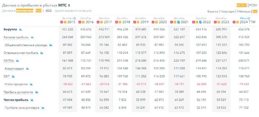
Task: Open the PDF report icon for 2015
Action: point(62,22)
